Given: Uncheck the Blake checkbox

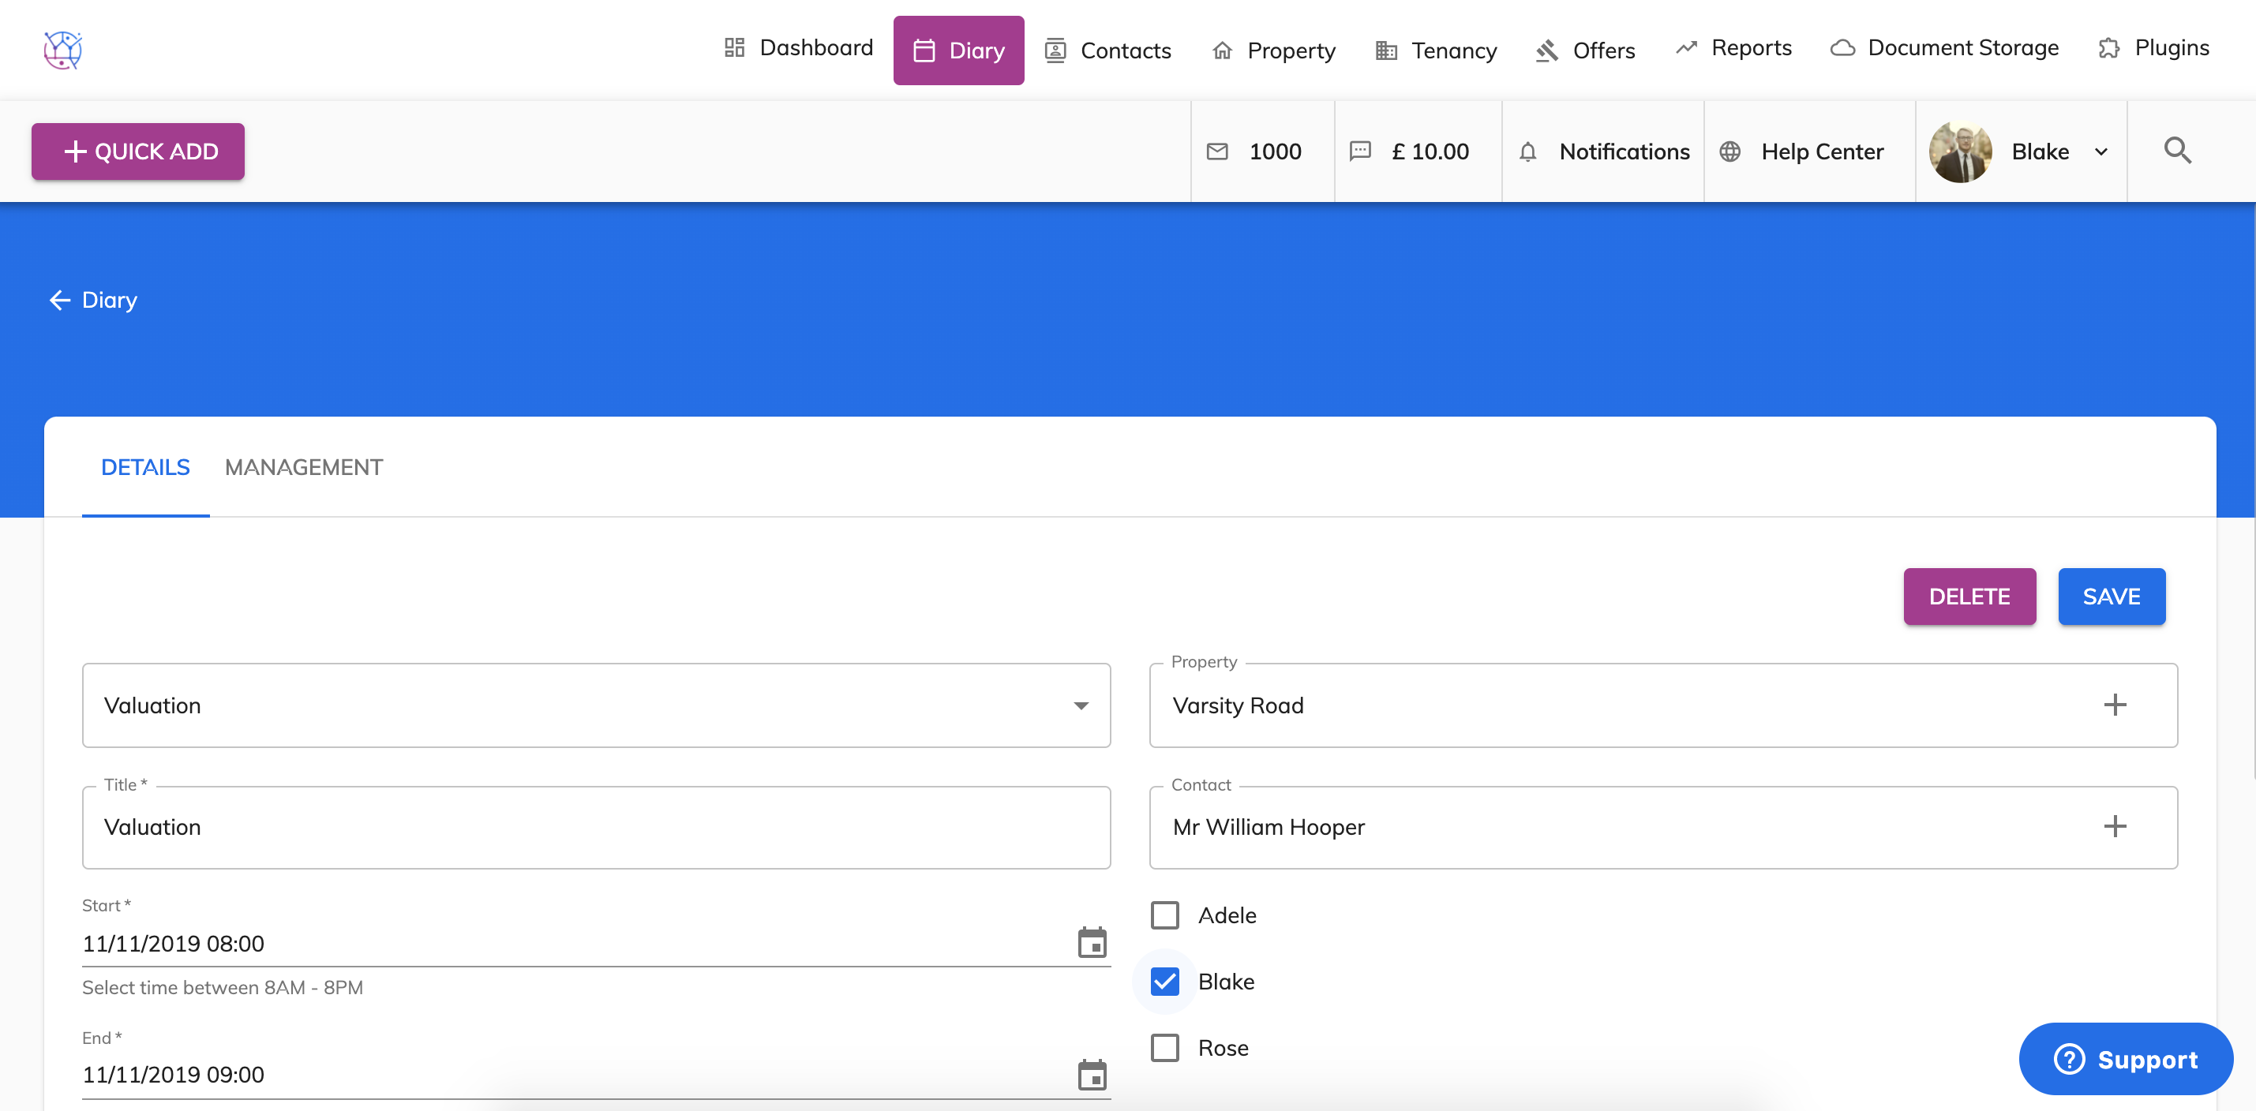Looking at the screenshot, I should coord(1164,982).
